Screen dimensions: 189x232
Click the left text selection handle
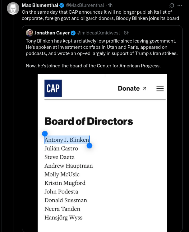pyautogui.click(x=45, y=134)
